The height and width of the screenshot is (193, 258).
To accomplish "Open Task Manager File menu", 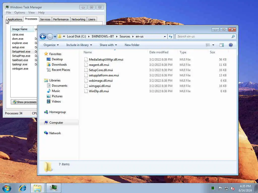I will [x=9, y=13].
